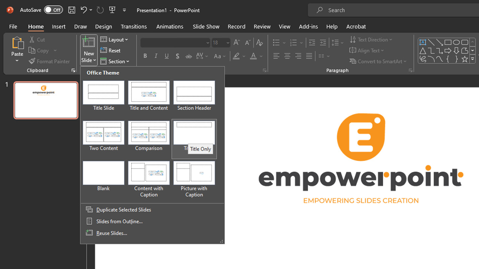479x269 pixels.
Task: Apply the font color swatch
Action: click(x=253, y=56)
